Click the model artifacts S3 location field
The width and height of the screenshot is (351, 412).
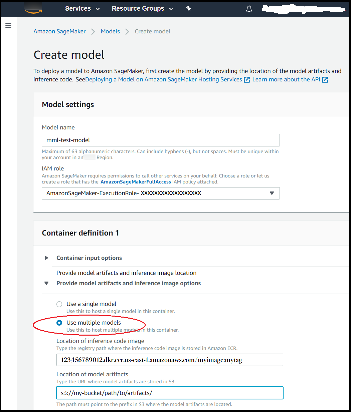170,393
